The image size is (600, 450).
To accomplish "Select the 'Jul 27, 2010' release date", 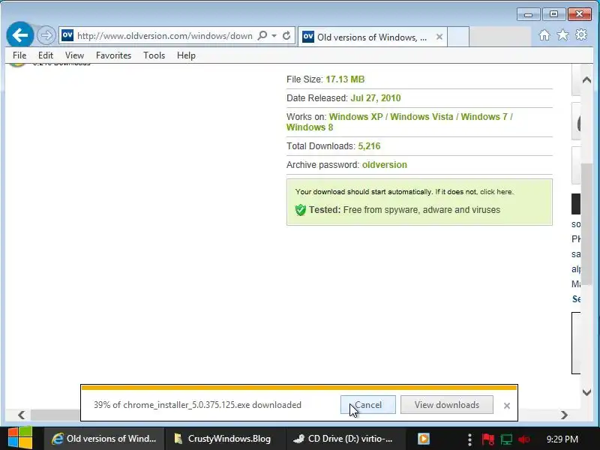I will pos(376,98).
